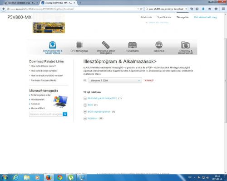Open Purchase Recovery Media link

point(44,81)
